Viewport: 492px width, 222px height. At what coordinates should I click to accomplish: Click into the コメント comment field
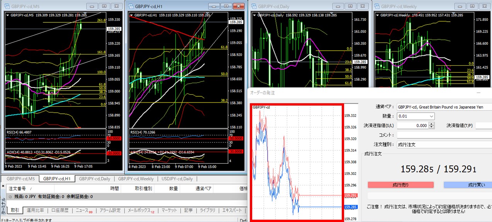[444, 135]
